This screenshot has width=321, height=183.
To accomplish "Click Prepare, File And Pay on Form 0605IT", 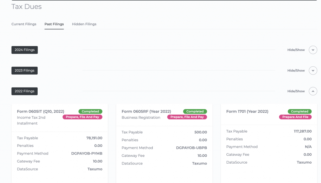I will coord(82,117).
